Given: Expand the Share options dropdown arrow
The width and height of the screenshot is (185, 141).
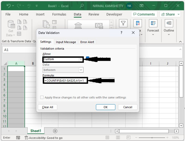Looking at the screenshot, I should click(179, 14).
